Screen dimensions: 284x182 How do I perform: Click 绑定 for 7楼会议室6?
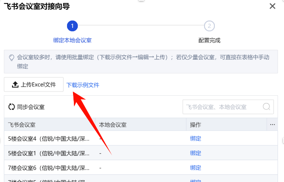(195, 168)
